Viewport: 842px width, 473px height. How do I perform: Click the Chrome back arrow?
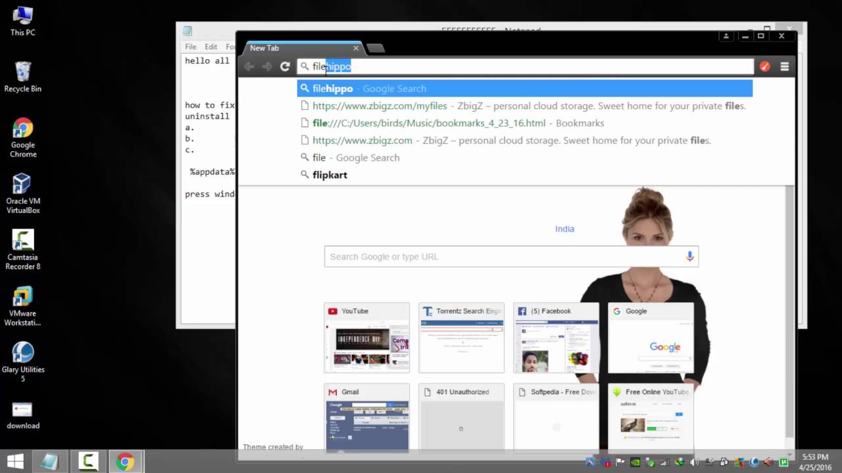pyautogui.click(x=249, y=66)
